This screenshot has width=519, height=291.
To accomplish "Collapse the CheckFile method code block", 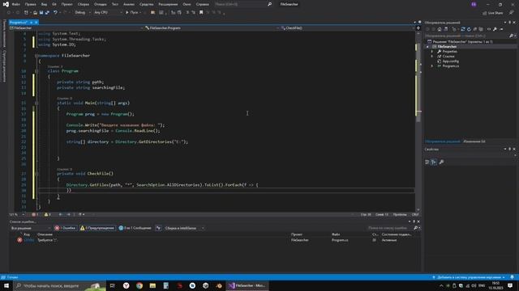I will [x=36, y=174].
